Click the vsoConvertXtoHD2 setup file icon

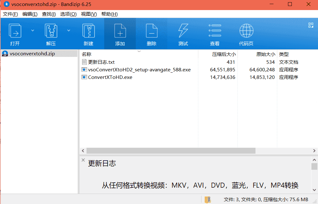click(x=84, y=69)
